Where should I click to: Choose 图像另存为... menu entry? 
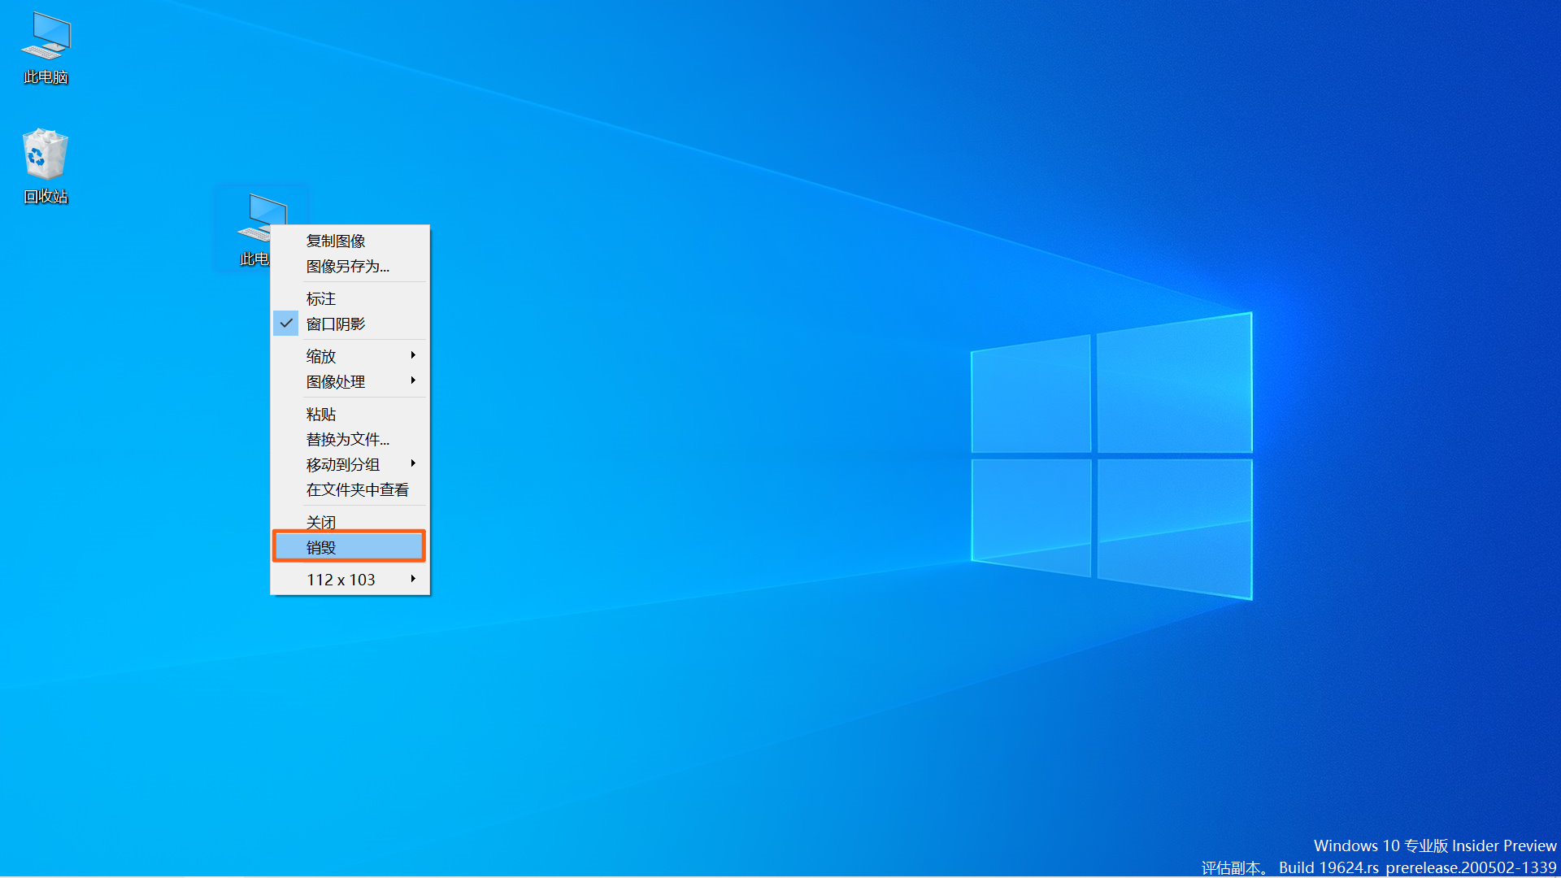[350, 267]
